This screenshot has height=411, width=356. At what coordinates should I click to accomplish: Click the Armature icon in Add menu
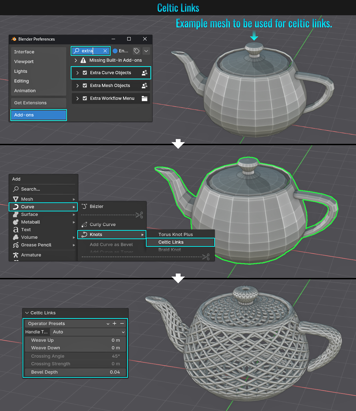(x=16, y=255)
